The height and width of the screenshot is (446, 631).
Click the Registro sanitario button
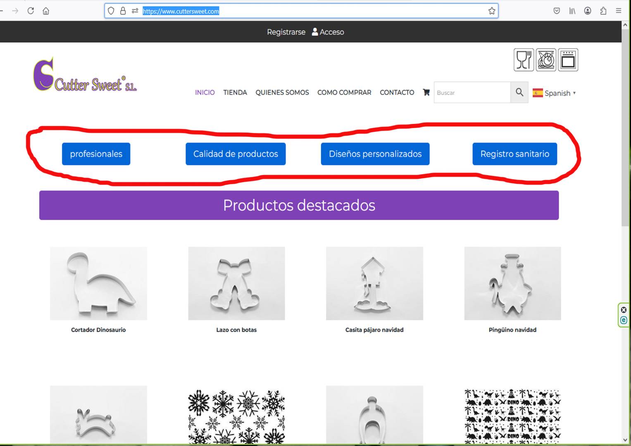515,154
